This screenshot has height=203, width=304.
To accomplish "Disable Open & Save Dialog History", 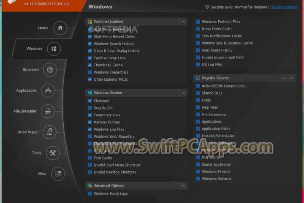I will pyautogui.click(x=90, y=51).
